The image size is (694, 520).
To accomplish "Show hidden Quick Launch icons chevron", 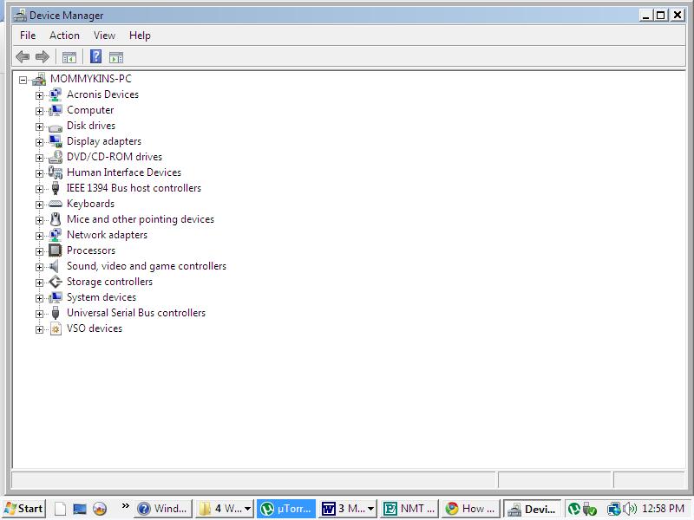I will click(126, 505).
